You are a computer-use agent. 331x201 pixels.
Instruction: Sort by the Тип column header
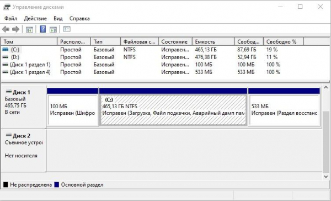click(105, 41)
